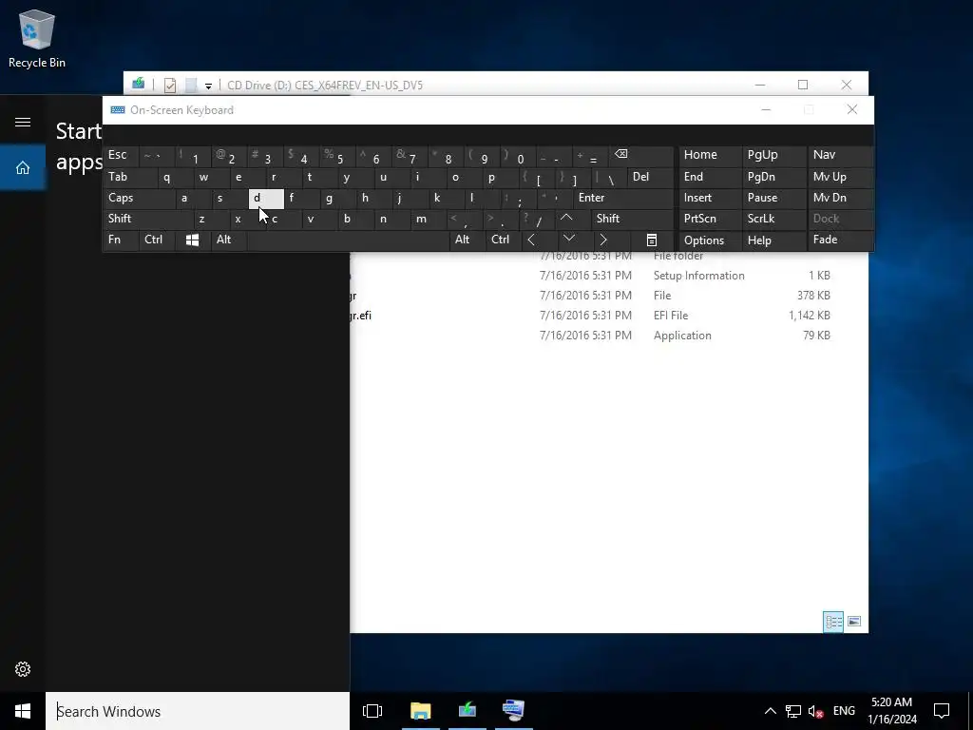The height and width of the screenshot is (730, 973).
Task: Click the PgDn key
Action: (x=773, y=177)
